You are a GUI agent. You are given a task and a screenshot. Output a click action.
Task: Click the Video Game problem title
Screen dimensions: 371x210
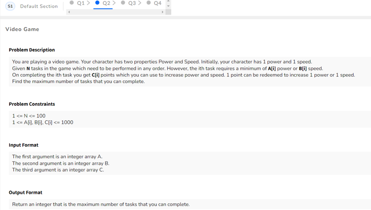click(22, 29)
